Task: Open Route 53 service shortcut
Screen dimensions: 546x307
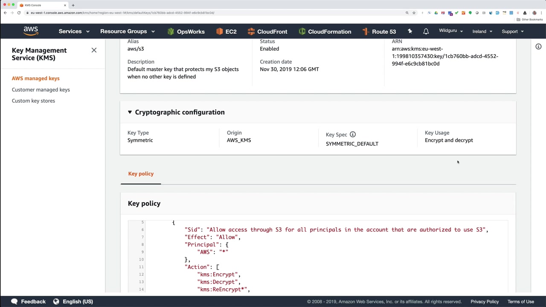Action: 379,32
